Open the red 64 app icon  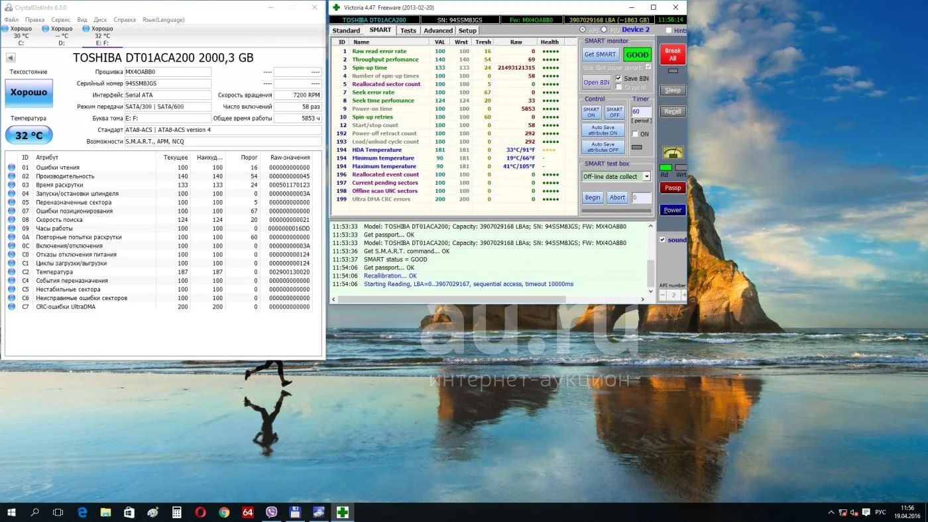tap(248, 512)
